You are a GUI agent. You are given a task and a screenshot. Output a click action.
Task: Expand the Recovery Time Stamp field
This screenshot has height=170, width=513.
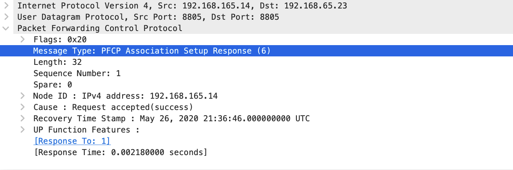[23, 118]
